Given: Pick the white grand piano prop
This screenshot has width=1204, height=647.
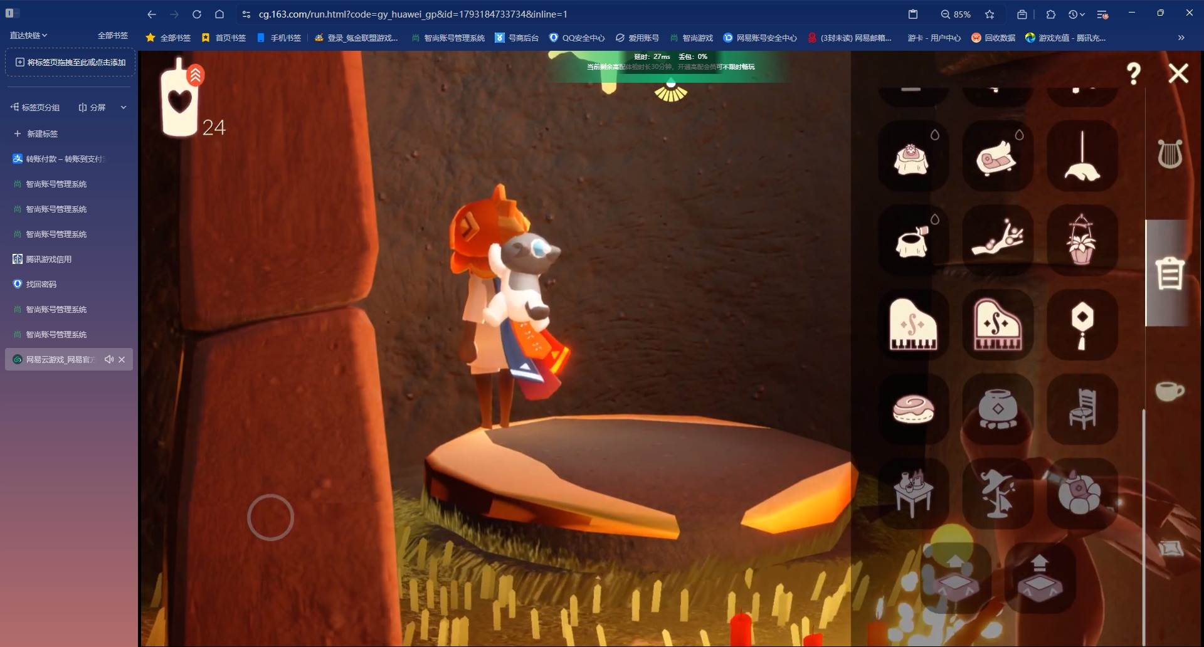Looking at the screenshot, I should (x=912, y=325).
